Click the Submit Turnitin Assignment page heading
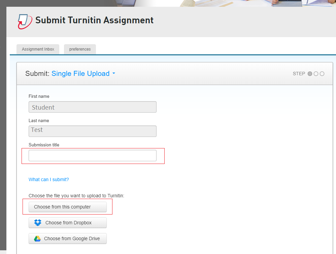This screenshot has height=254, width=336. point(94,20)
